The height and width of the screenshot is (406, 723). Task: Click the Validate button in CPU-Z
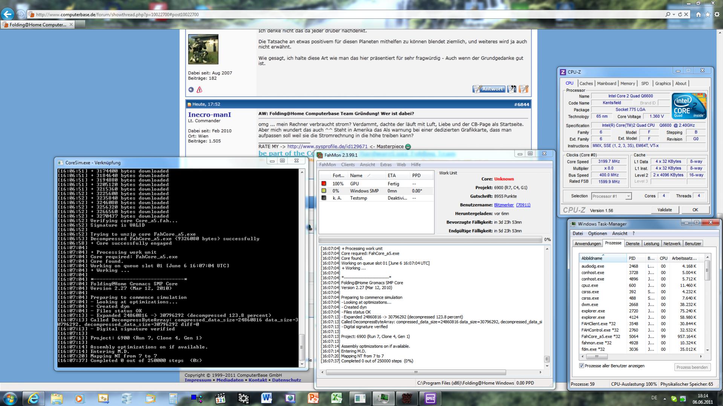coord(665,210)
